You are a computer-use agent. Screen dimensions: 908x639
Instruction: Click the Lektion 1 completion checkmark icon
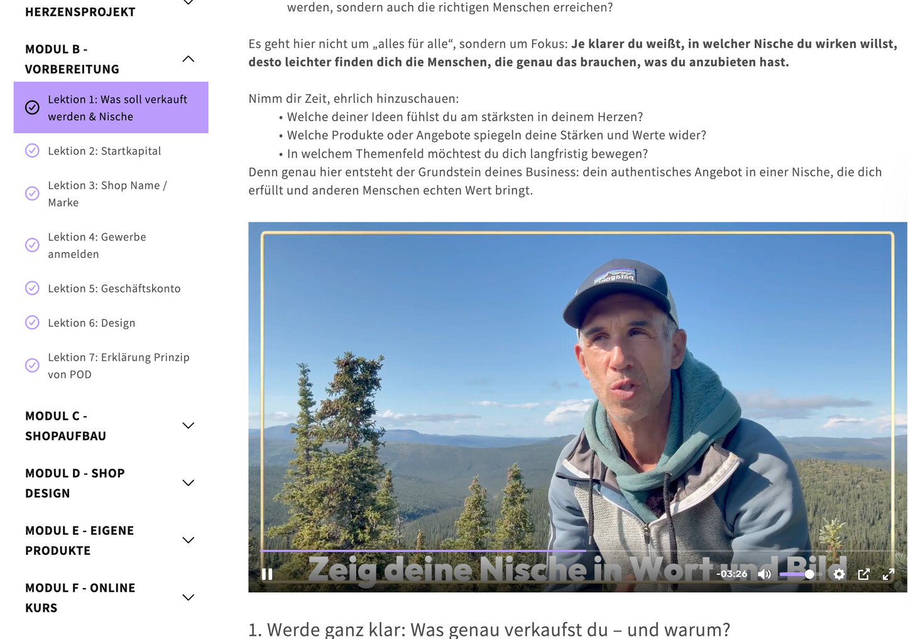click(x=32, y=107)
